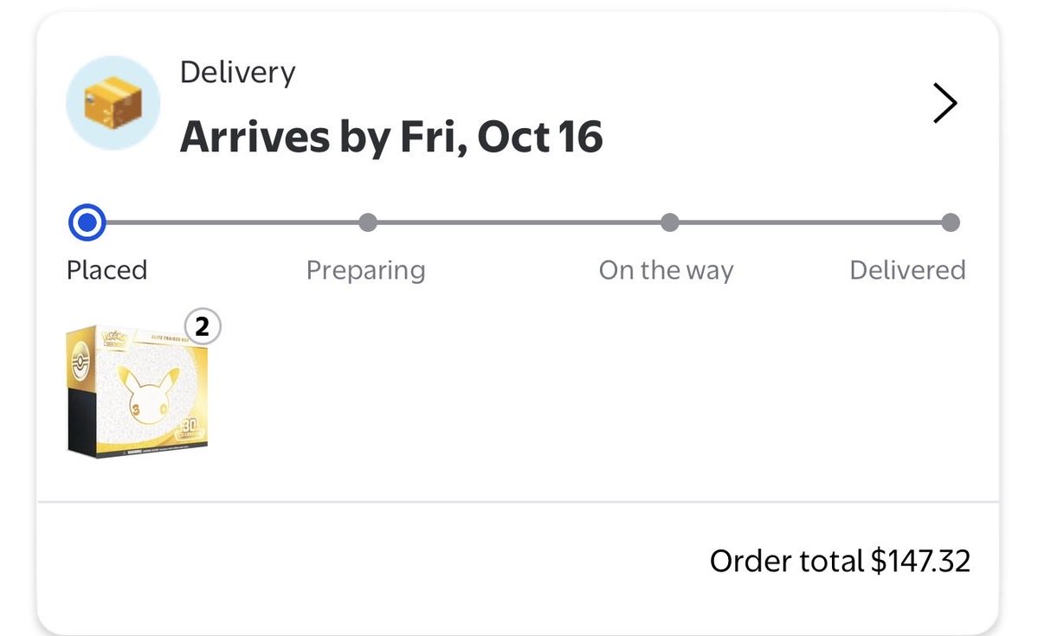The height and width of the screenshot is (636, 1038).
Task: Select the blue Placed status marker
Action: pos(87,222)
